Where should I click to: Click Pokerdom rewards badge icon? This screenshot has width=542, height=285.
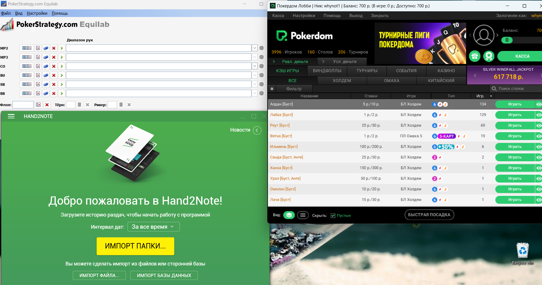coord(489,56)
